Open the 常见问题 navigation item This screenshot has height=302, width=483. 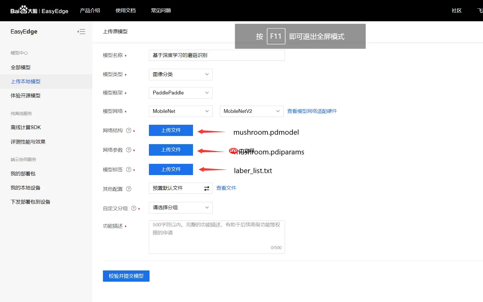click(x=160, y=10)
